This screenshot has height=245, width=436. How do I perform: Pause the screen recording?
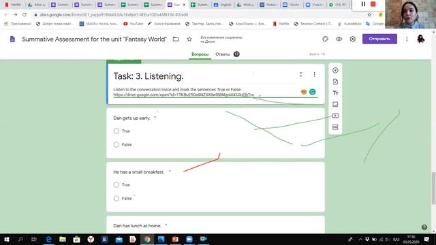[x=363, y=4]
